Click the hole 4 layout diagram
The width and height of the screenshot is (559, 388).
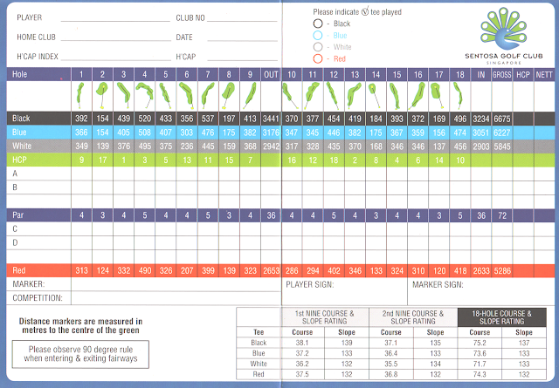(x=145, y=95)
